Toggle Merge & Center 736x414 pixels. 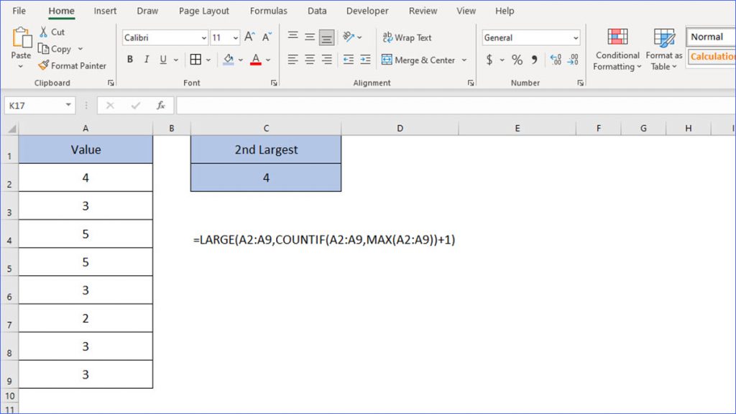(x=420, y=60)
